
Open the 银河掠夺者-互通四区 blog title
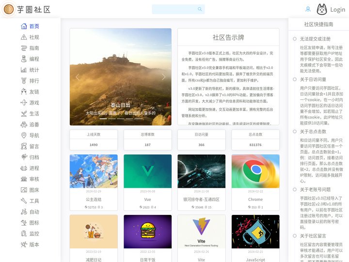(x=202, y=199)
